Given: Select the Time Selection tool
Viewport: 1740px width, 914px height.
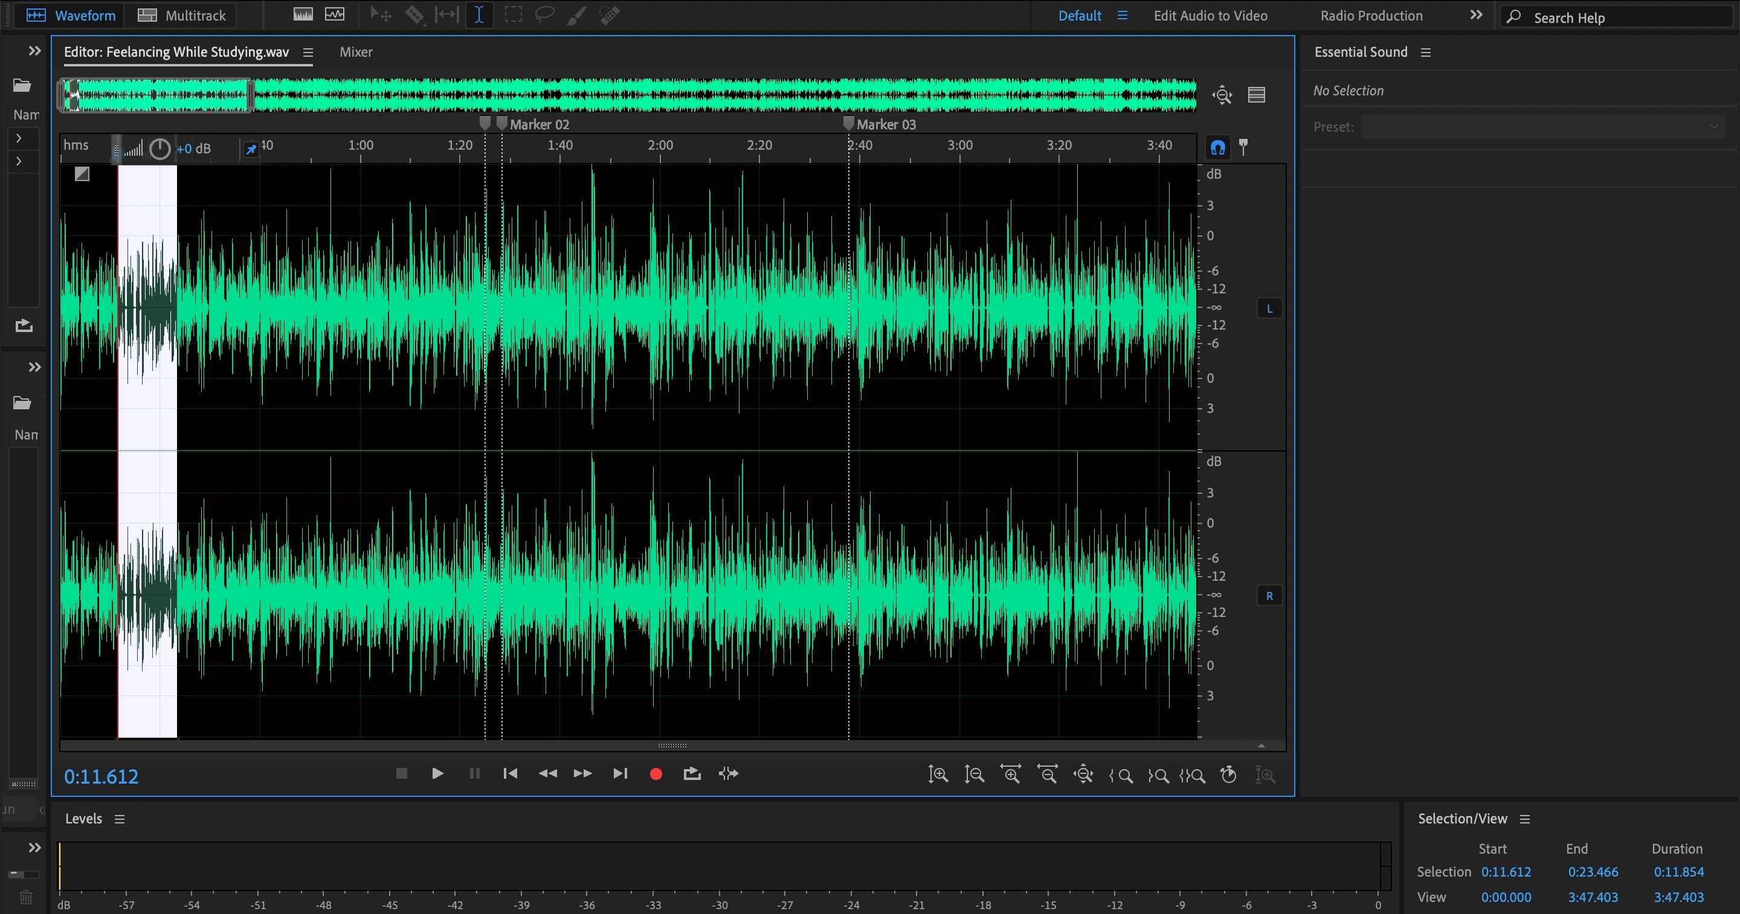Looking at the screenshot, I should 480,15.
